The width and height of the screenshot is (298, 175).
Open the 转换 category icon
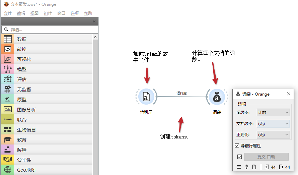click(8, 49)
